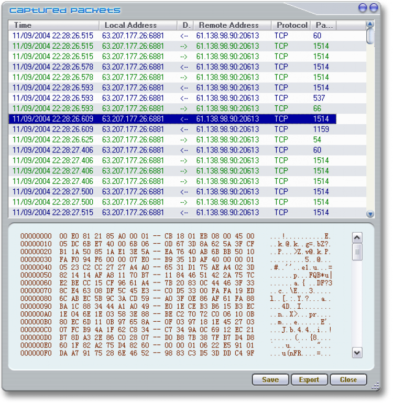393x403 pixels.
Task: Click hex view scroll down arrow
Action: (x=357, y=352)
